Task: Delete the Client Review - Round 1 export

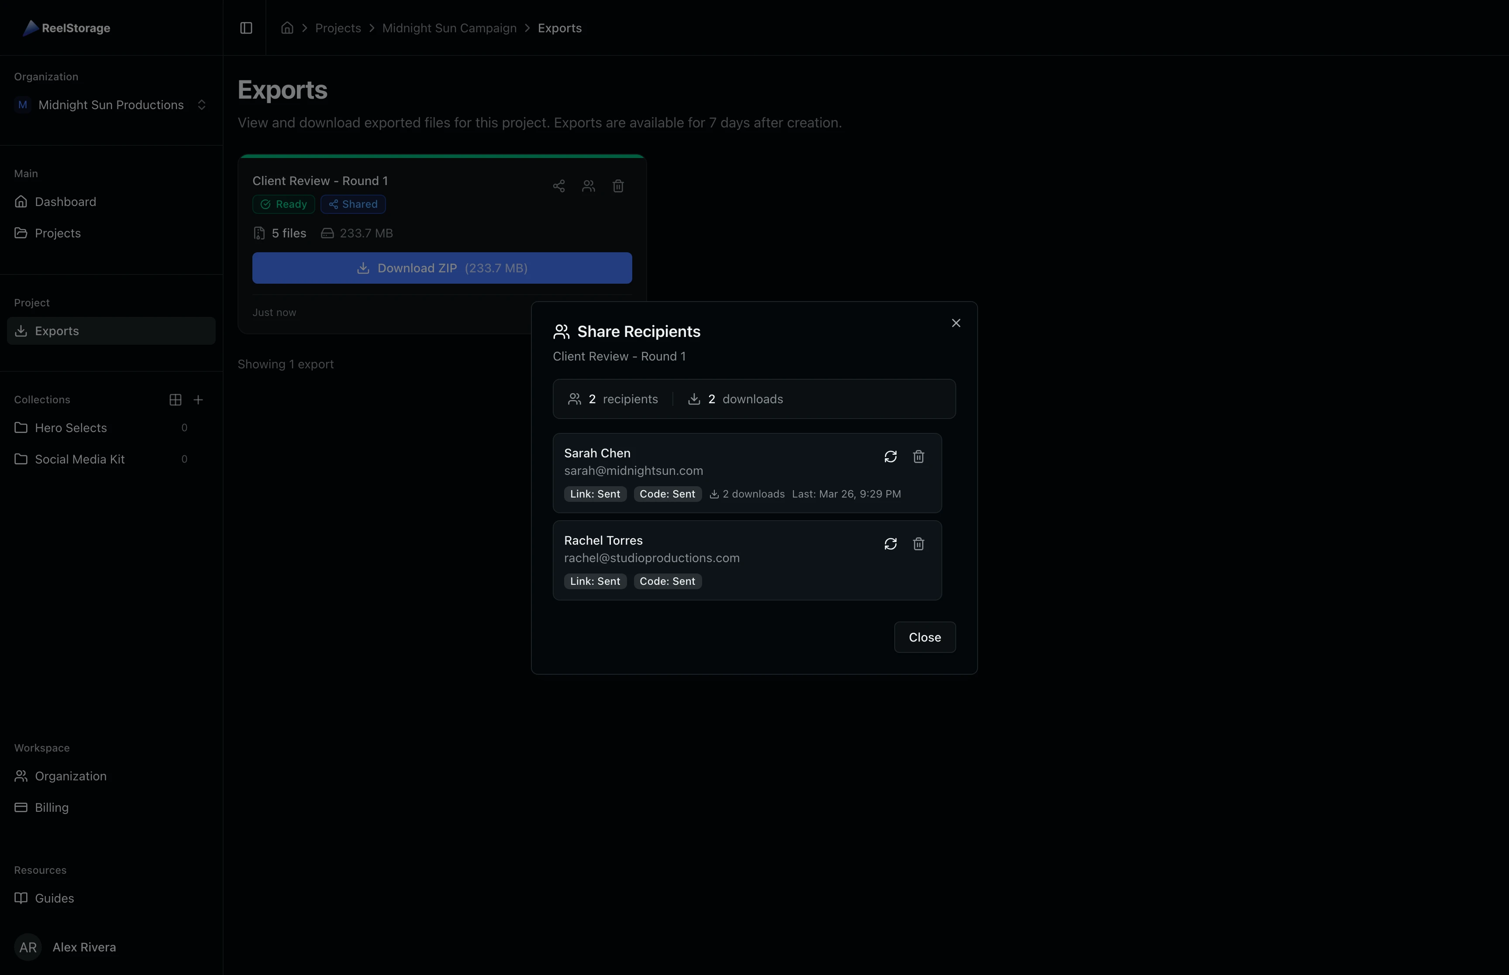Action: tap(618, 185)
